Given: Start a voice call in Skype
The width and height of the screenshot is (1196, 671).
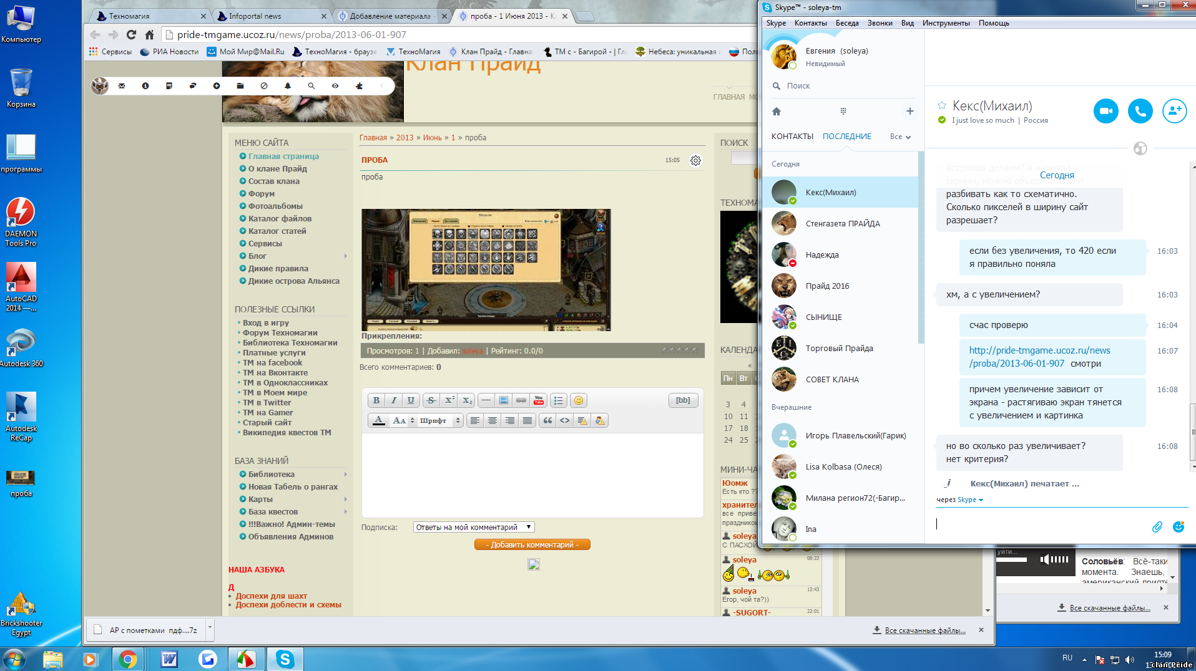Looking at the screenshot, I should (x=1140, y=111).
